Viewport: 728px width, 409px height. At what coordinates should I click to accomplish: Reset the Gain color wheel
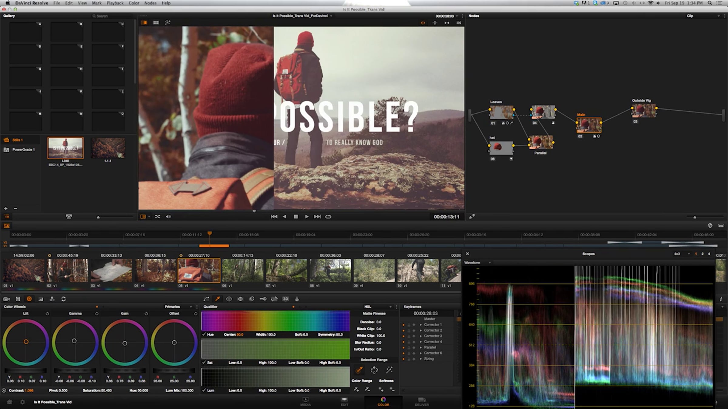point(146,314)
